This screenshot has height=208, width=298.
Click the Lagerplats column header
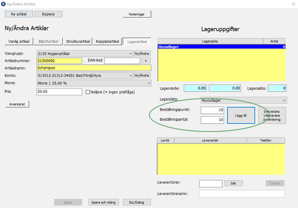point(210,41)
